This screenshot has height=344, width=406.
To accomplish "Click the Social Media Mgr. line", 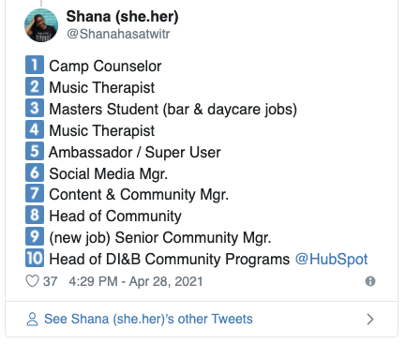I will [109, 174].
